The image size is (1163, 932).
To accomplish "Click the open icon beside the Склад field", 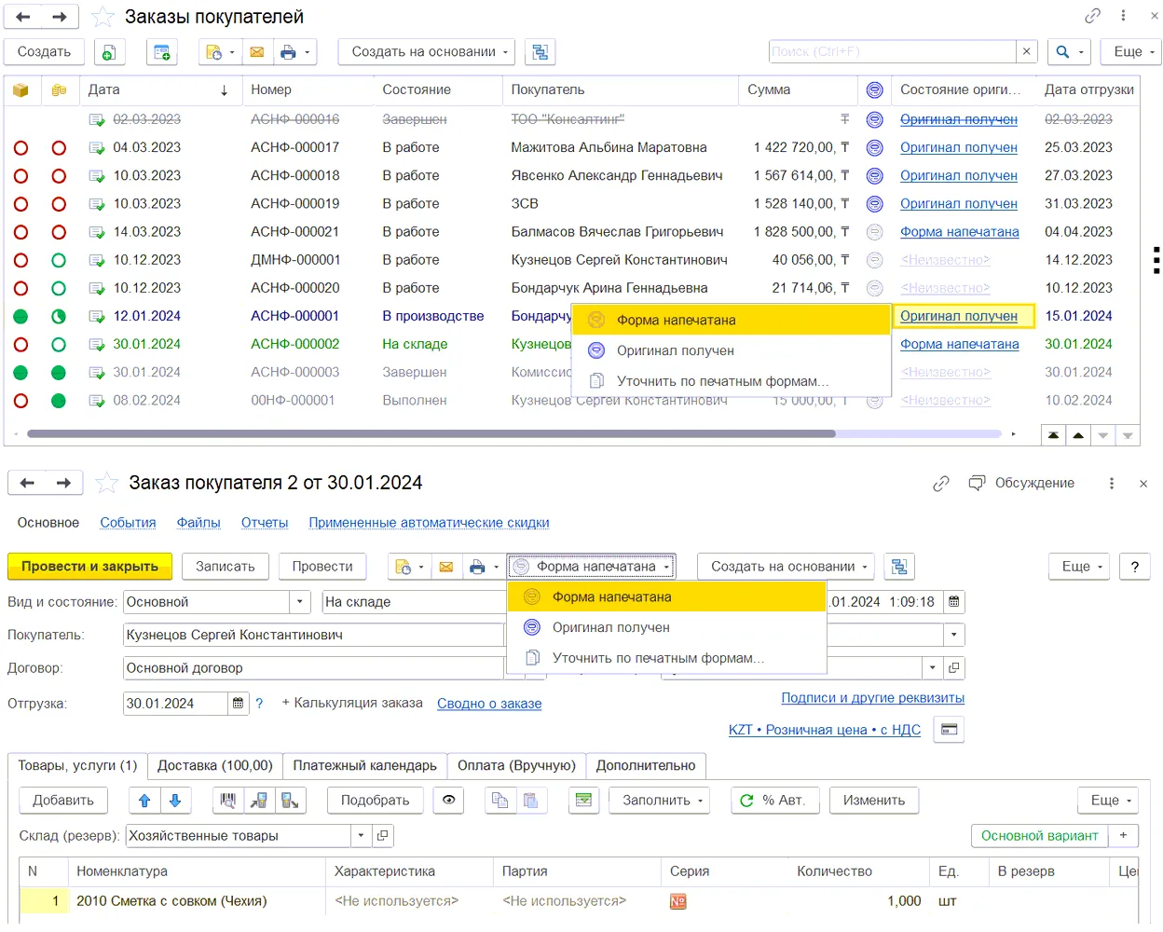I will 382,836.
